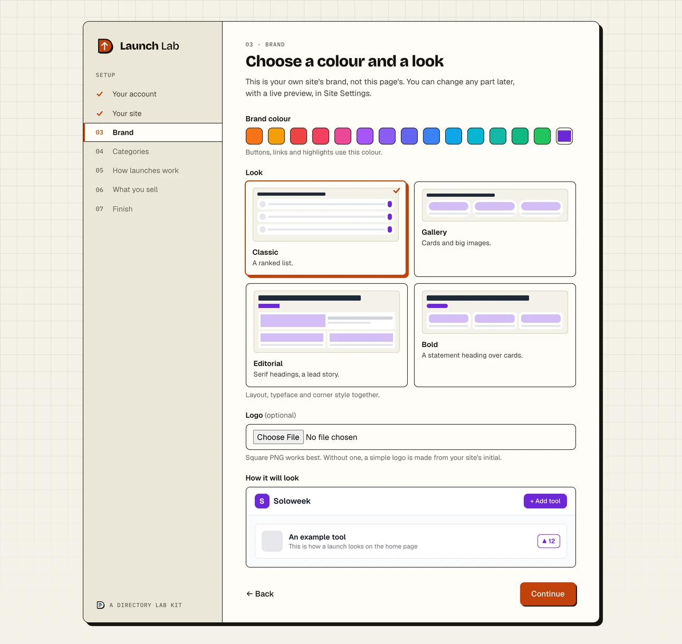
Task: Select the Classic look card
Action: (x=326, y=229)
